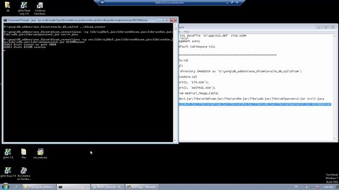Select the vm_web.exe desktop icon
Image resolution: width=339 pixels, height=190 pixels.
[40, 154]
